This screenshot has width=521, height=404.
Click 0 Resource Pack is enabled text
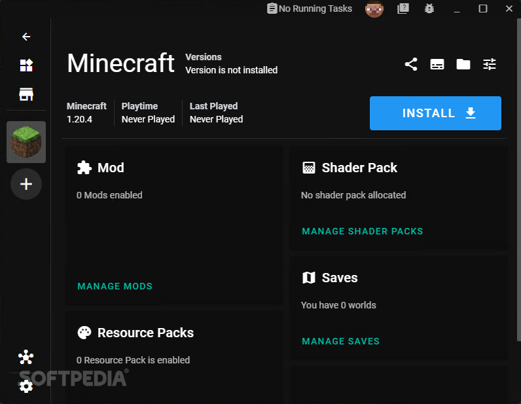pos(134,360)
